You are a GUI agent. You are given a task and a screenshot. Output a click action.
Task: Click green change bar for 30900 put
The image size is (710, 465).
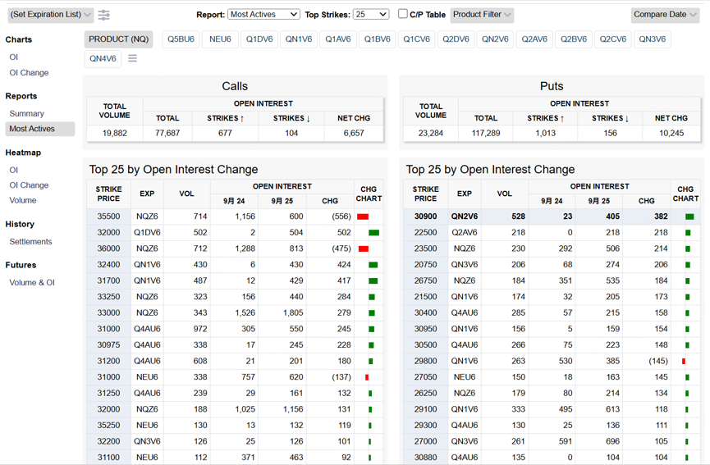point(689,217)
